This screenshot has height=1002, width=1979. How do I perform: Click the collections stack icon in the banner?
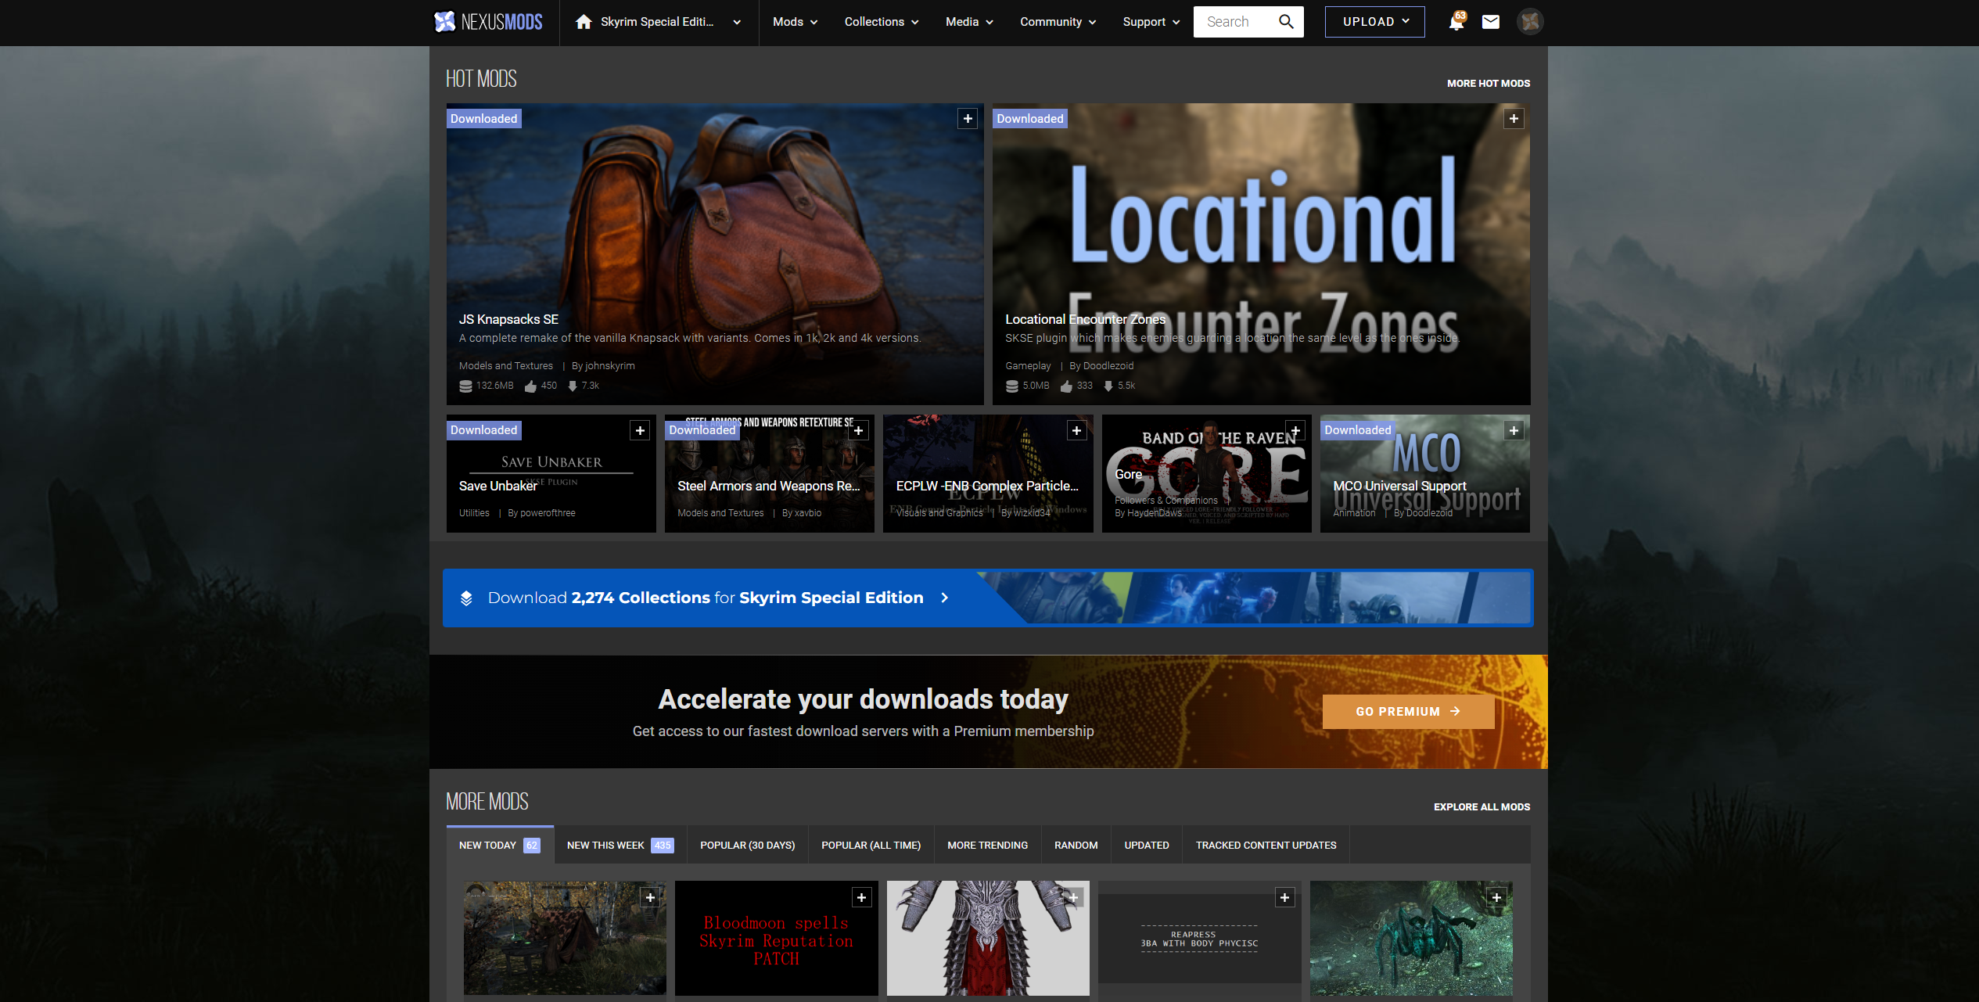click(x=466, y=598)
